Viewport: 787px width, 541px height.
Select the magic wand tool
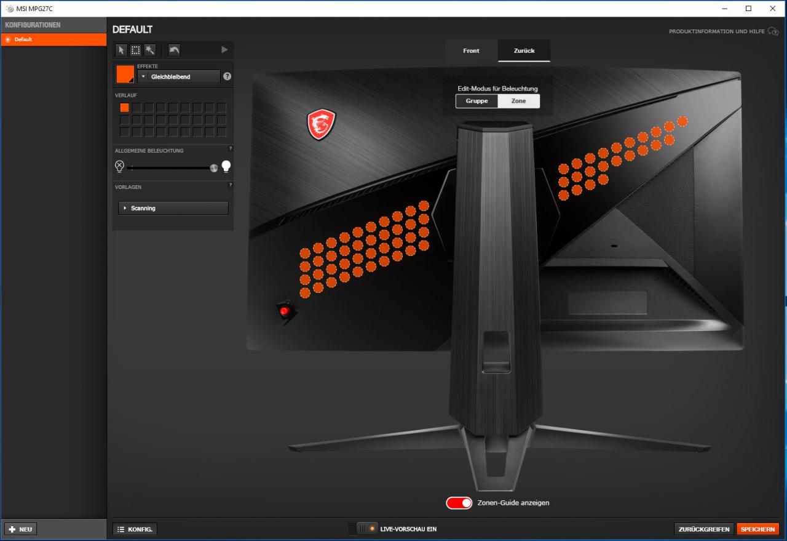tap(149, 50)
